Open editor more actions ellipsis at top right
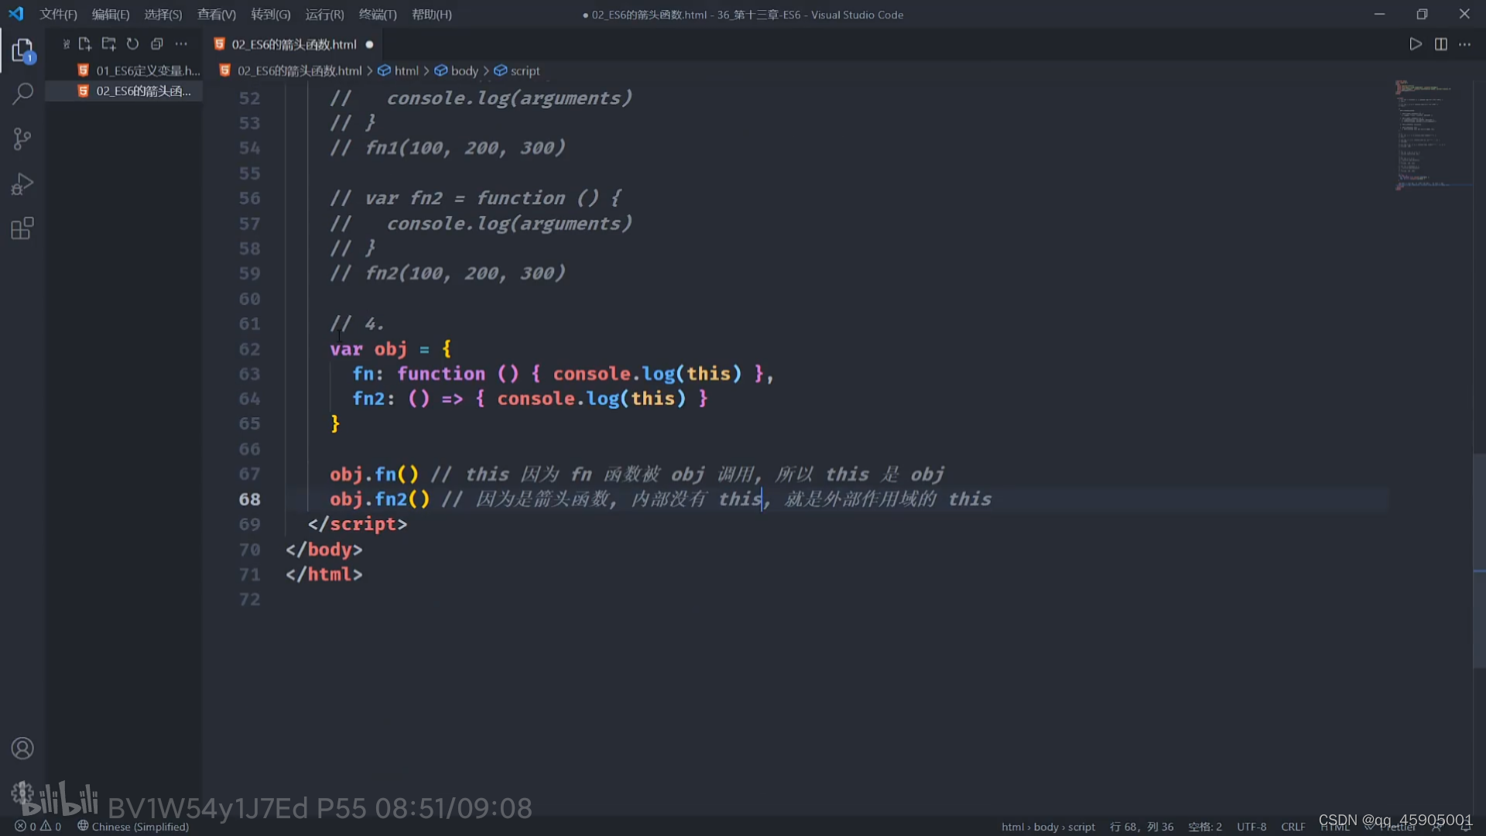The width and height of the screenshot is (1486, 836). point(1465,44)
